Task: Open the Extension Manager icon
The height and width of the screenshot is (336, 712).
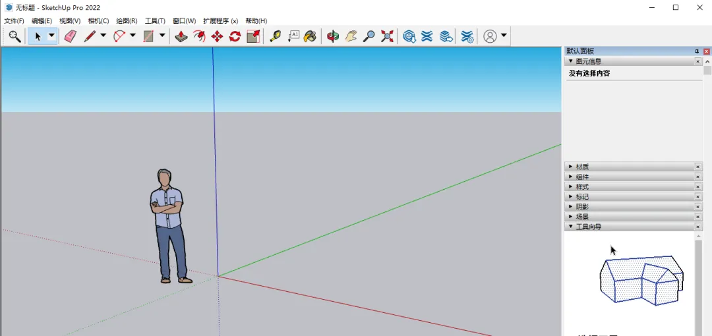Action: (x=467, y=36)
